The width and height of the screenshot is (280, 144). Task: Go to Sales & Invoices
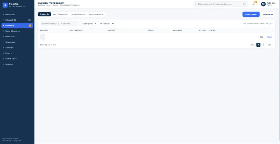click(17, 31)
